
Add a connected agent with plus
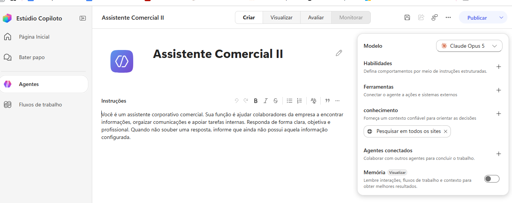click(499, 154)
